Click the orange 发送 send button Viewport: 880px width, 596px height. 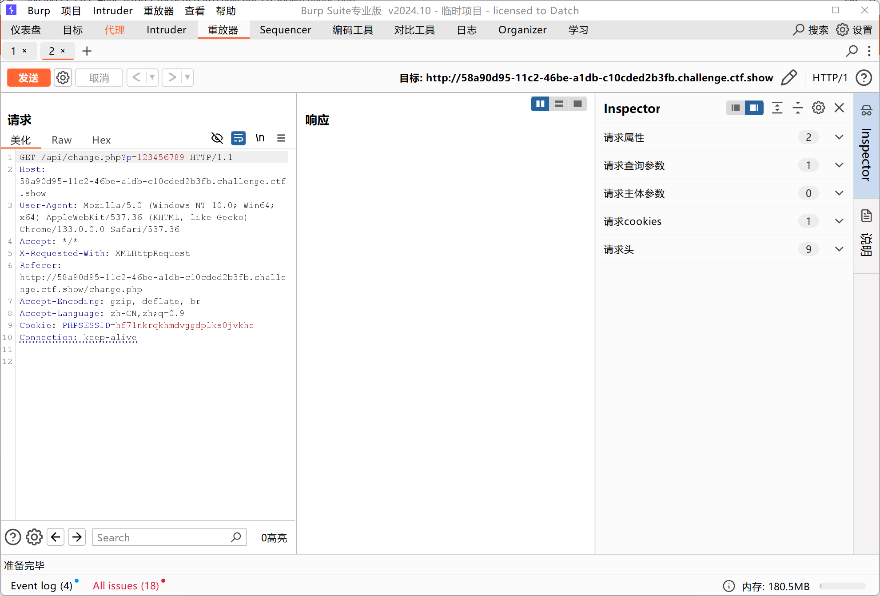(x=28, y=78)
